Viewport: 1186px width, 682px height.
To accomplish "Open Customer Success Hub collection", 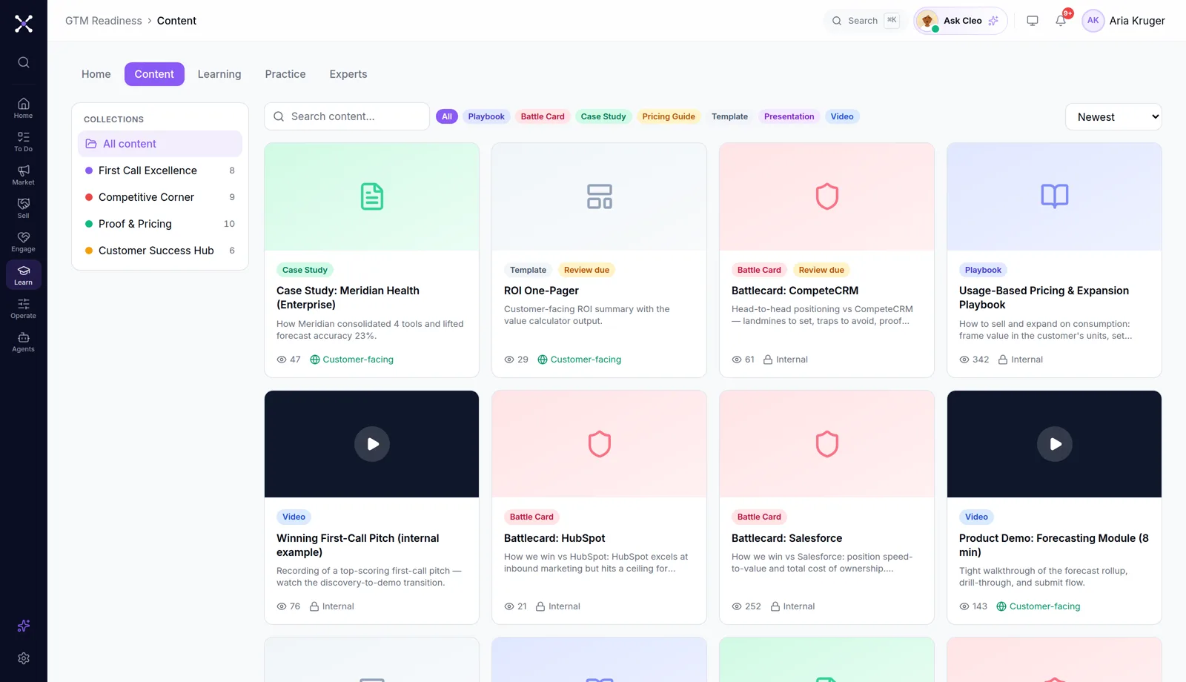I will pyautogui.click(x=160, y=251).
